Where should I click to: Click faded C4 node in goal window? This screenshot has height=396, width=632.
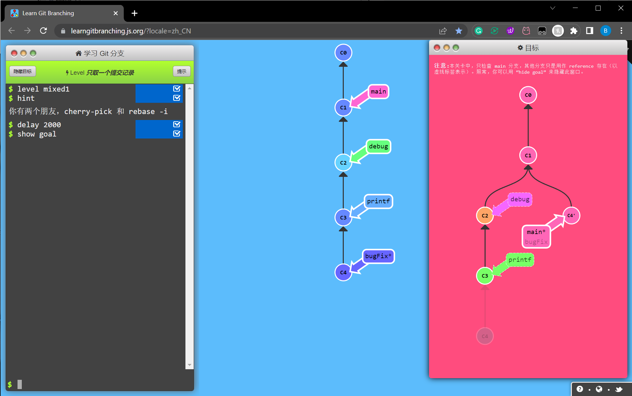tap(485, 336)
